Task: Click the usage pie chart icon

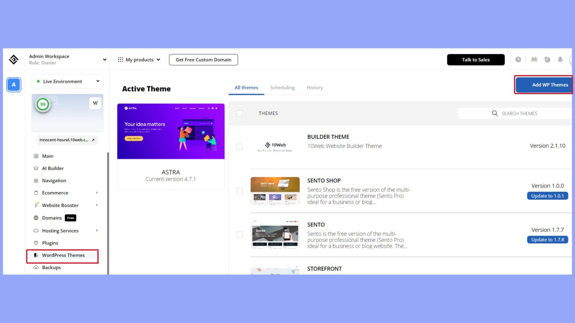Action: 547,59
